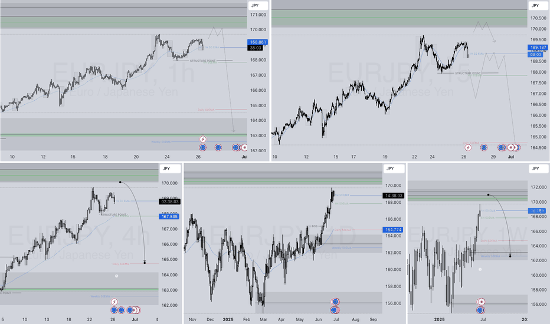Click the lightning event icon in the 1h chart
Viewport: 550px width, 324px height.
(203, 140)
